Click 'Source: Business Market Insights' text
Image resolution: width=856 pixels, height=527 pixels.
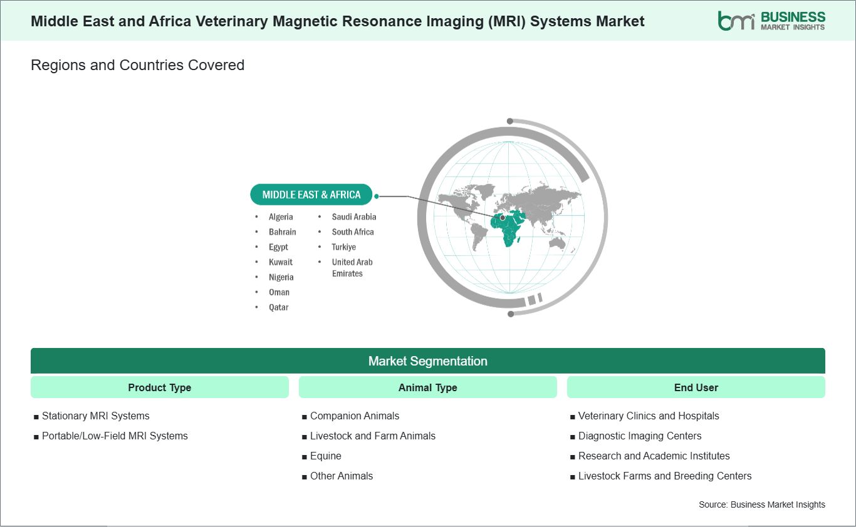coord(762,504)
